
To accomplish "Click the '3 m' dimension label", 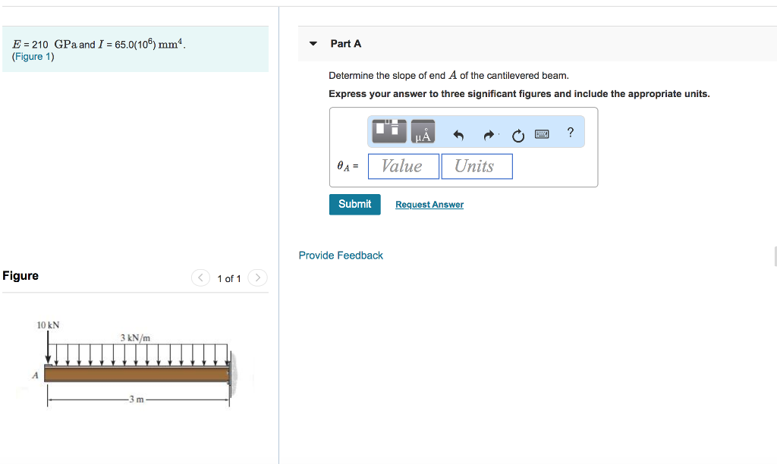I will click(x=137, y=399).
